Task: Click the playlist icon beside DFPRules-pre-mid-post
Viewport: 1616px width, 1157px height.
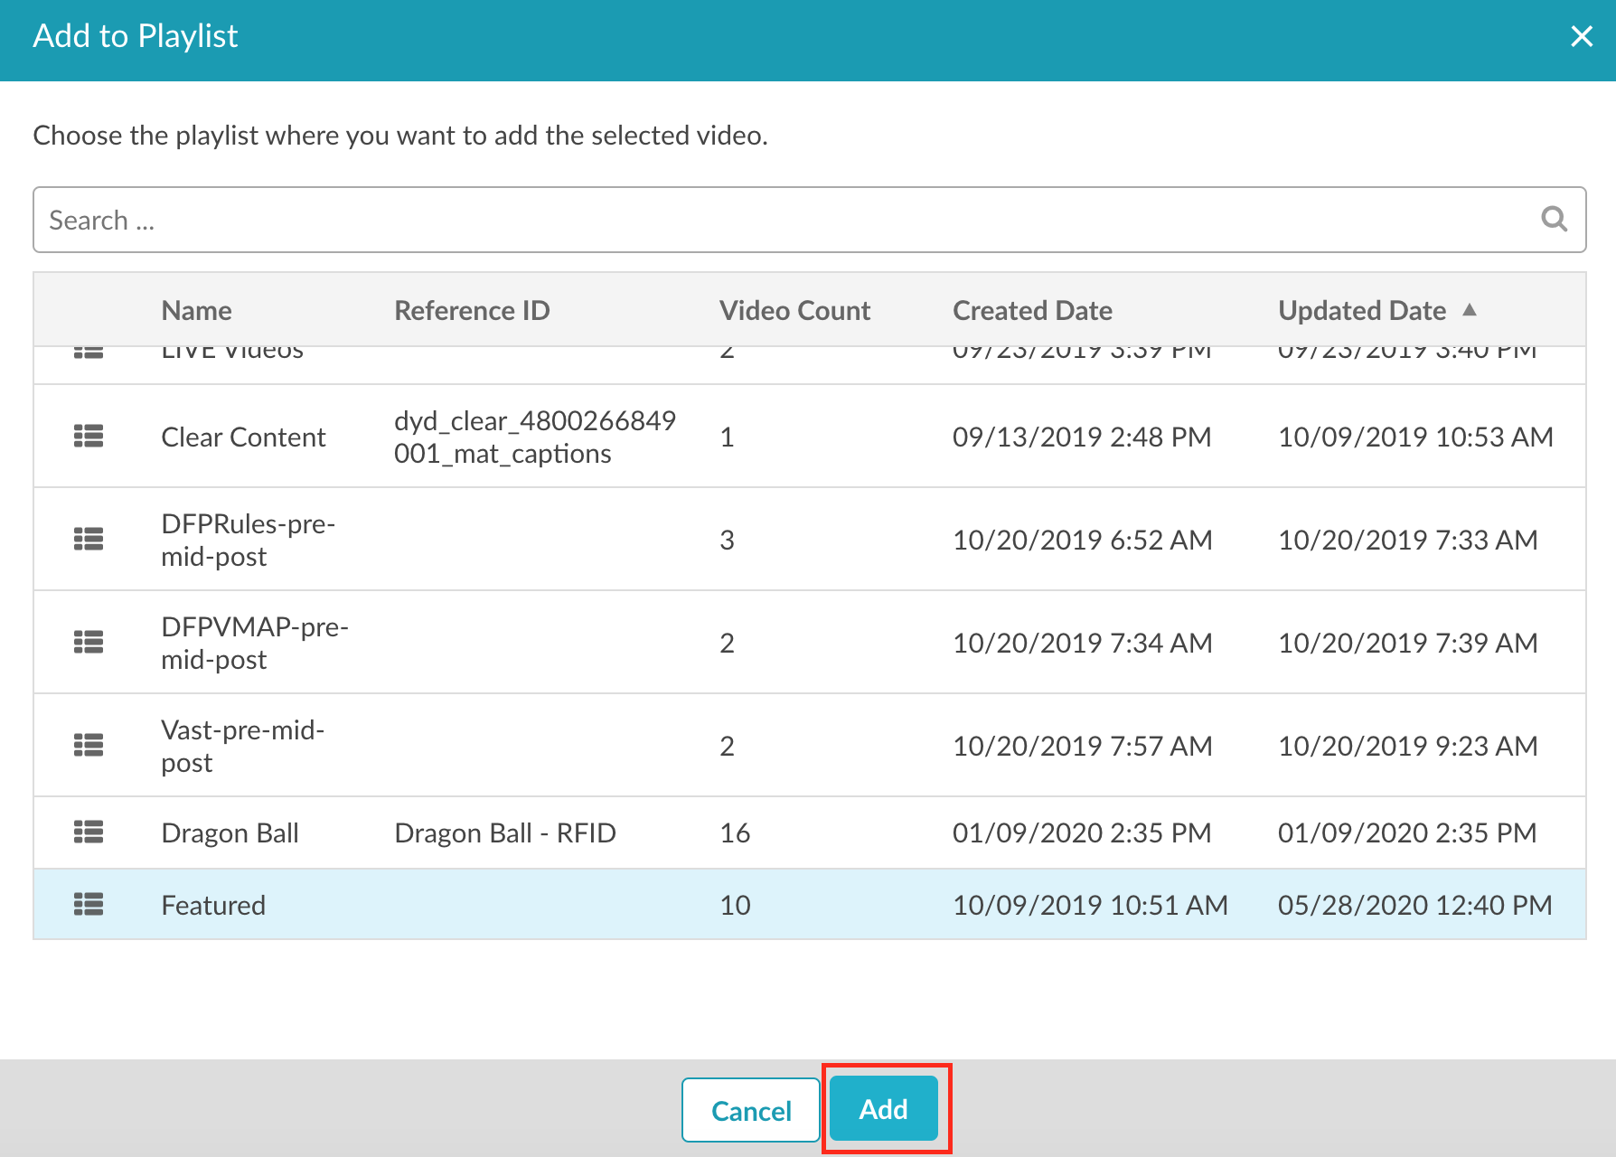Action: coord(89,540)
